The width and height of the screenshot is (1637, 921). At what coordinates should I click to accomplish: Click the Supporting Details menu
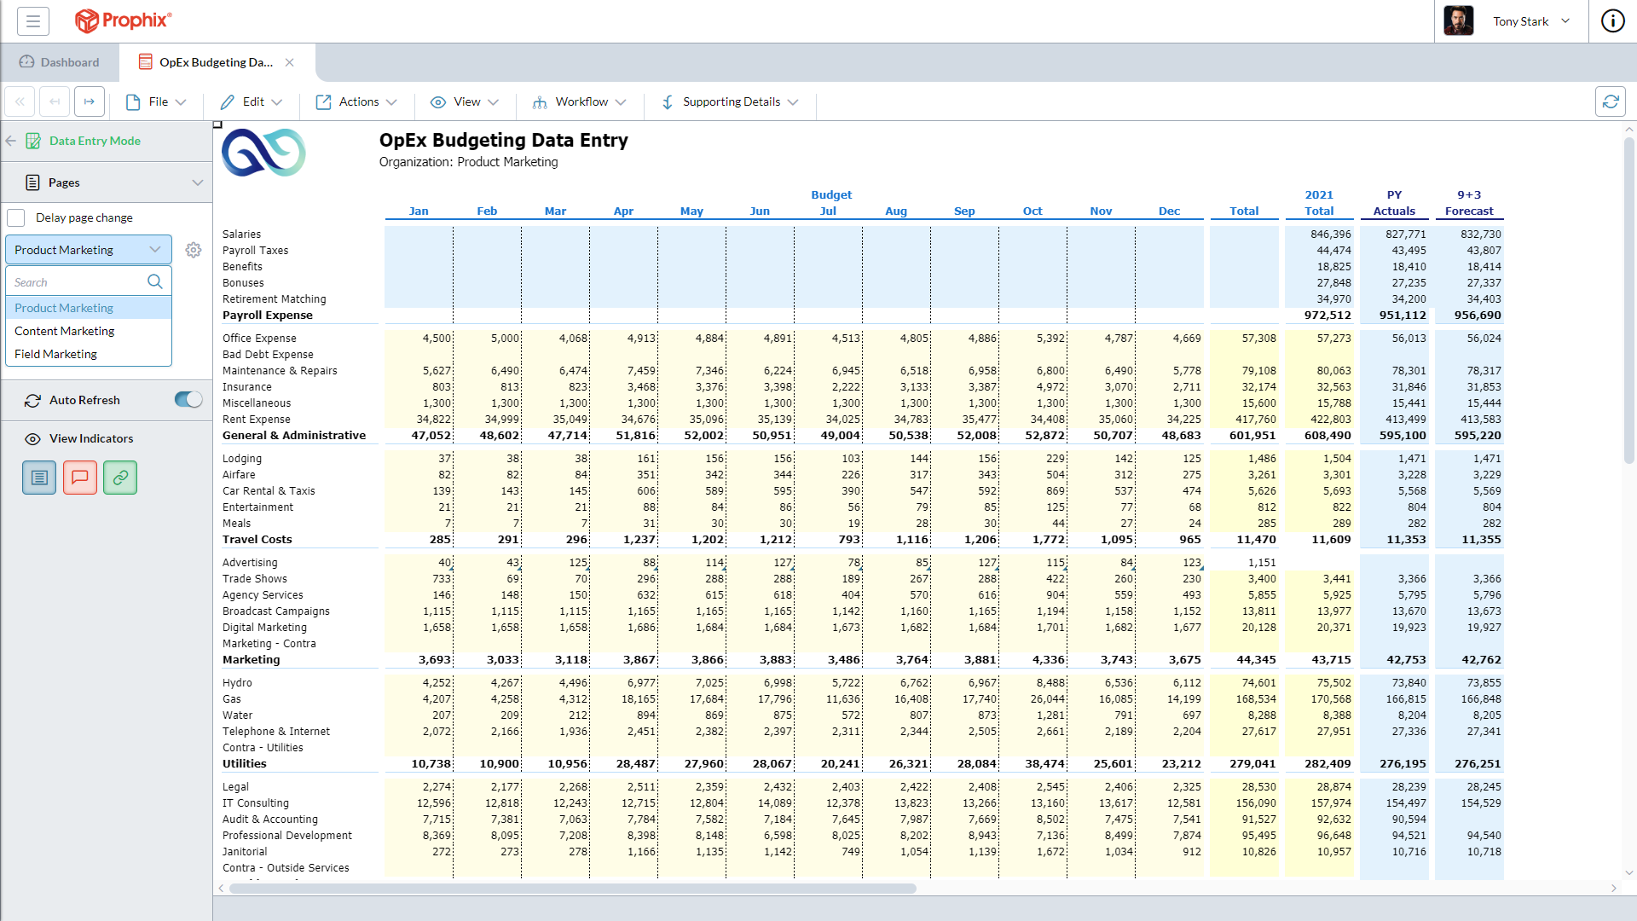731,101
